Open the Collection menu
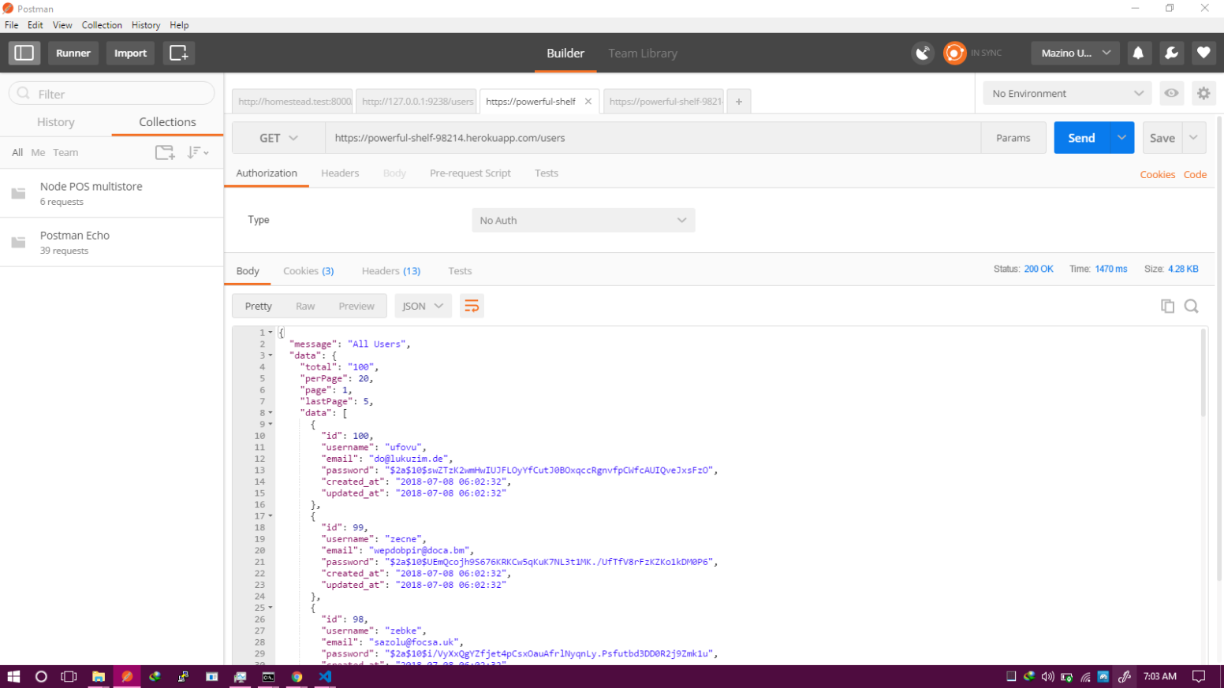The width and height of the screenshot is (1224, 688). [x=102, y=24]
